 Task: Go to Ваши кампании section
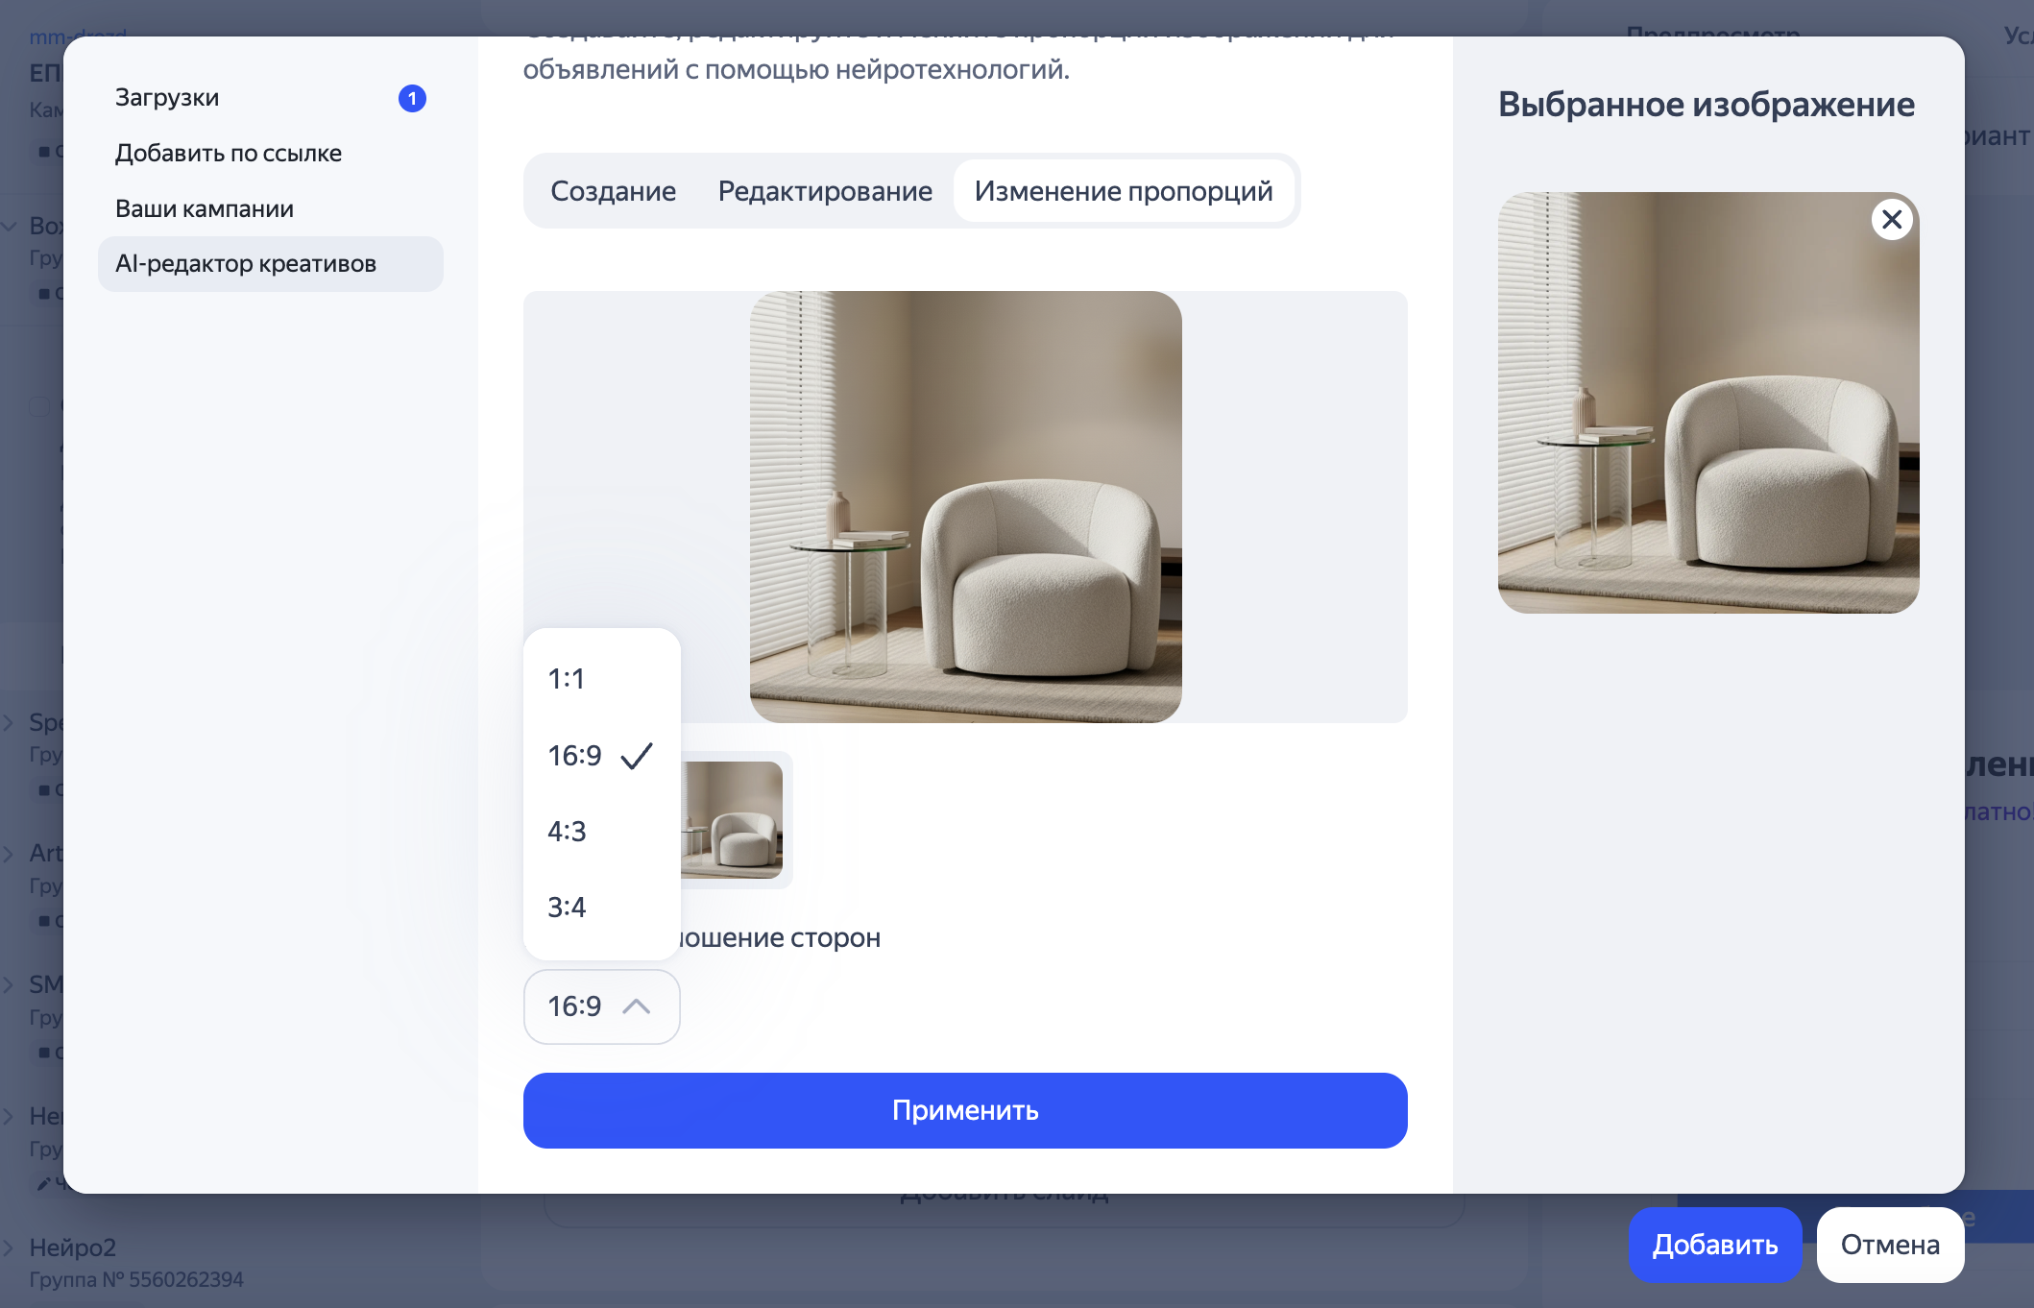coord(205,208)
